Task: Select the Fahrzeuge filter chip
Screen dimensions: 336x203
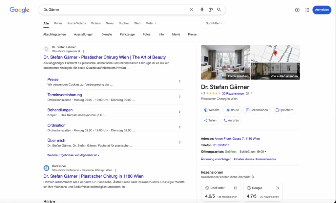Action: coord(127,34)
